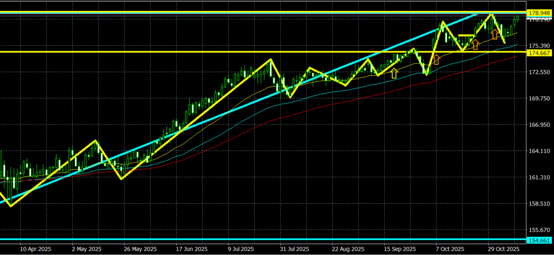554x255 pixels.
Task: Click the 29 Oct 2025 date label
Action: click(503, 249)
